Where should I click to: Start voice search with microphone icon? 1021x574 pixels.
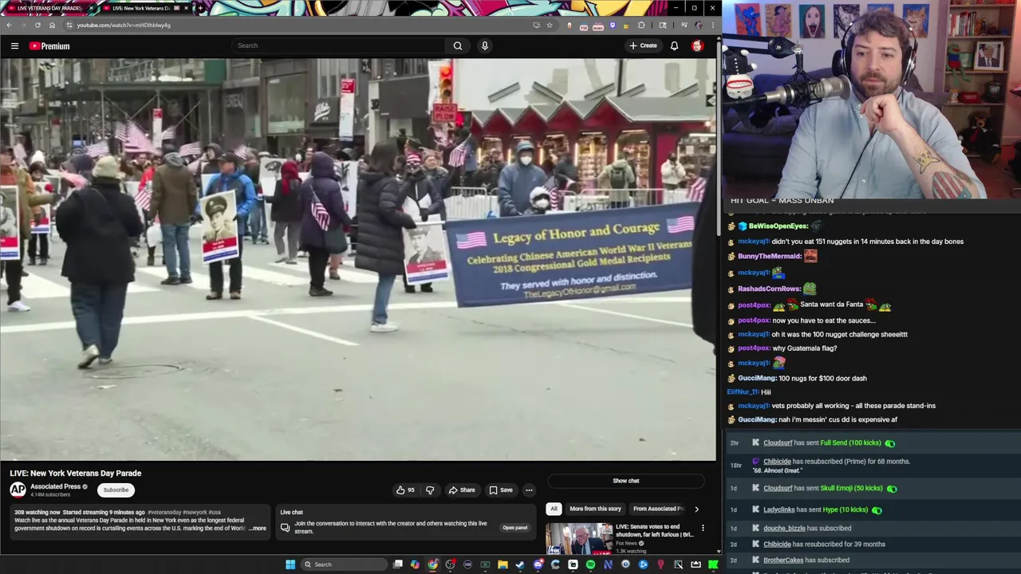484,45
